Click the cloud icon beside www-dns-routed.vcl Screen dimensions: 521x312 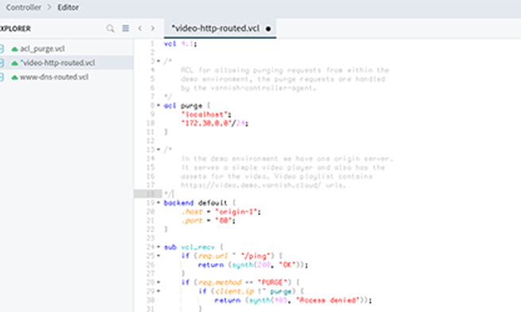tap(14, 77)
